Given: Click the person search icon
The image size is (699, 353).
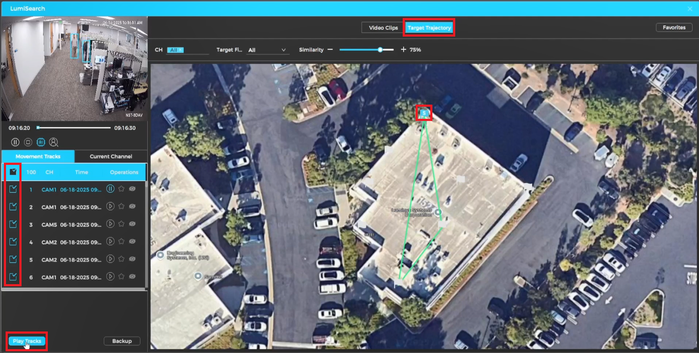Looking at the screenshot, I should pyautogui.click(x=54, y=142).
